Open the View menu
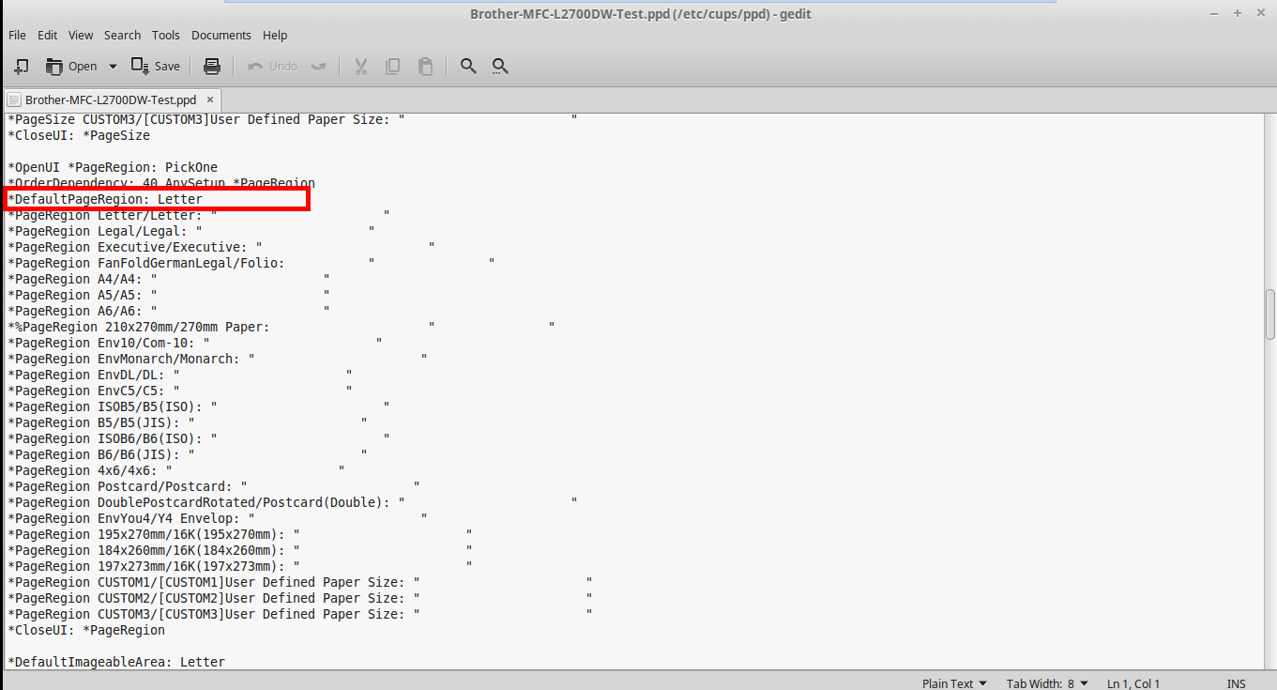 coord(81,35)
